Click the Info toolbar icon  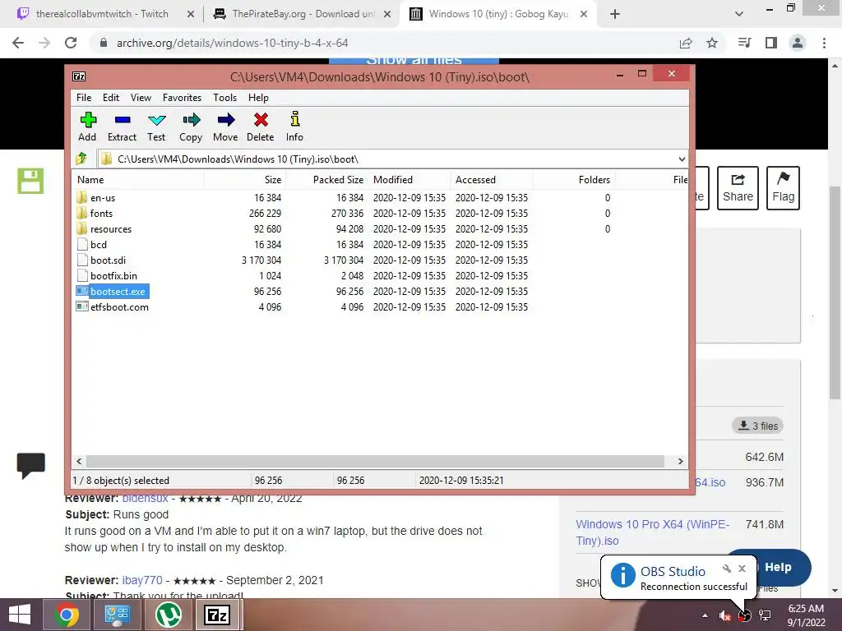pyautogui.click(x=294, y=127)
